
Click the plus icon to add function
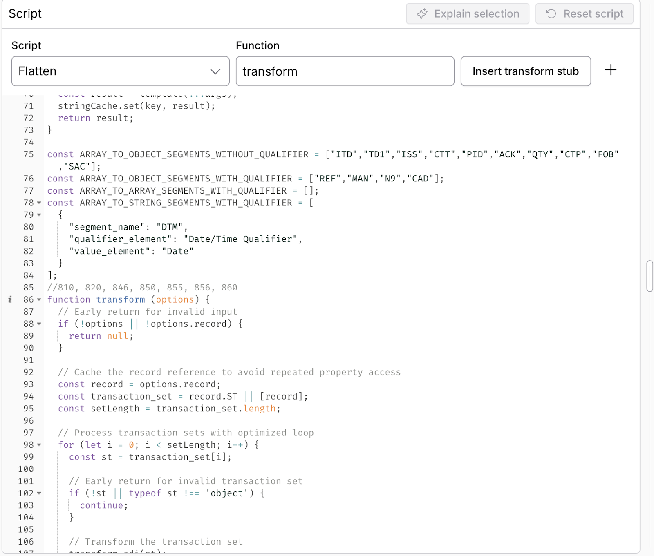(x=611, y=70)
